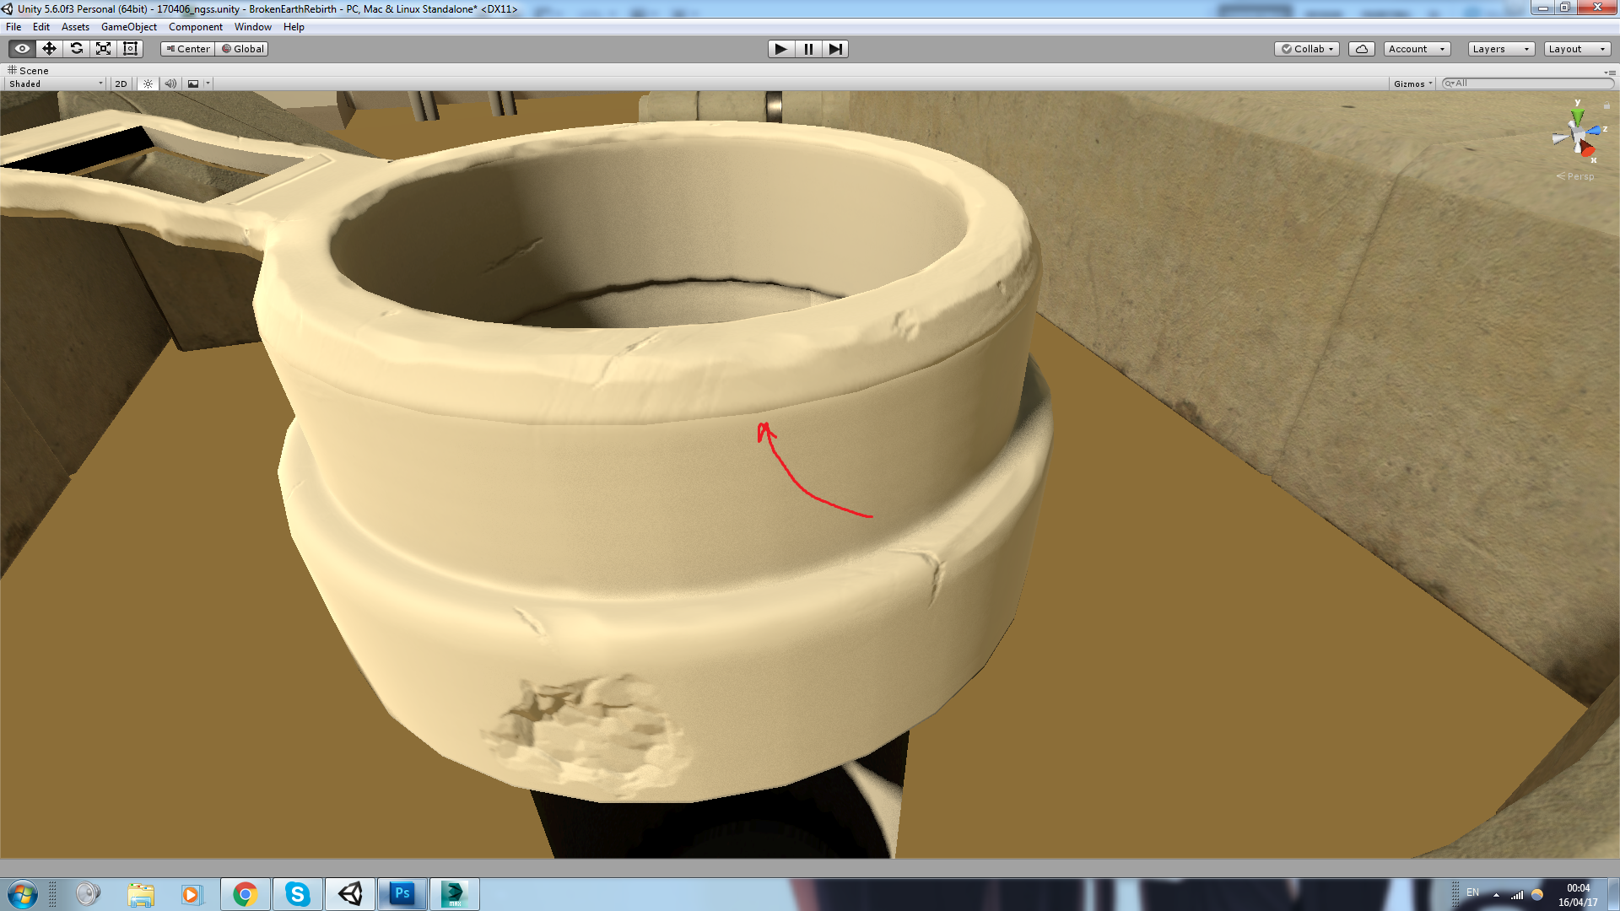
Task: Launch Photoshop from the taskbar
Action: (402, 893)
